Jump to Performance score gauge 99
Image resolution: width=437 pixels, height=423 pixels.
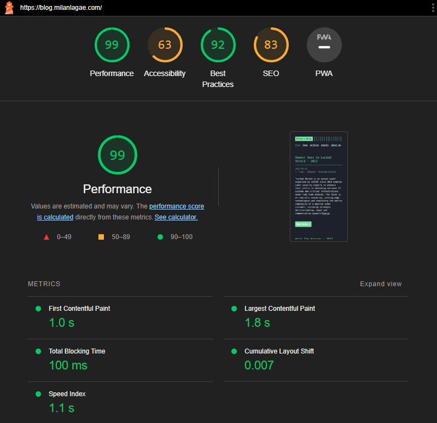112,45
